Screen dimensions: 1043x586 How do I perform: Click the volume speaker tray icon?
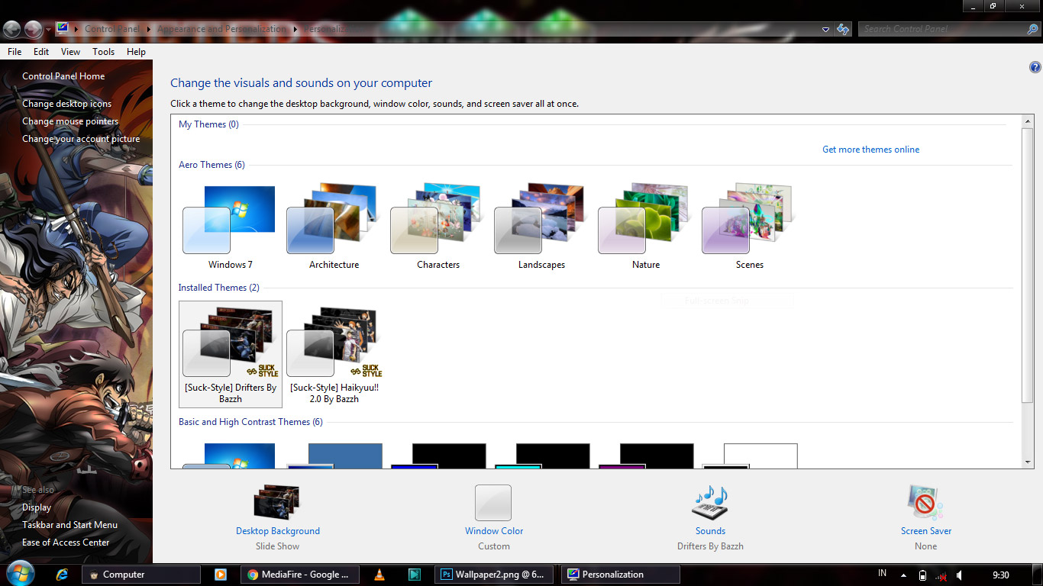tap(959, 575)
